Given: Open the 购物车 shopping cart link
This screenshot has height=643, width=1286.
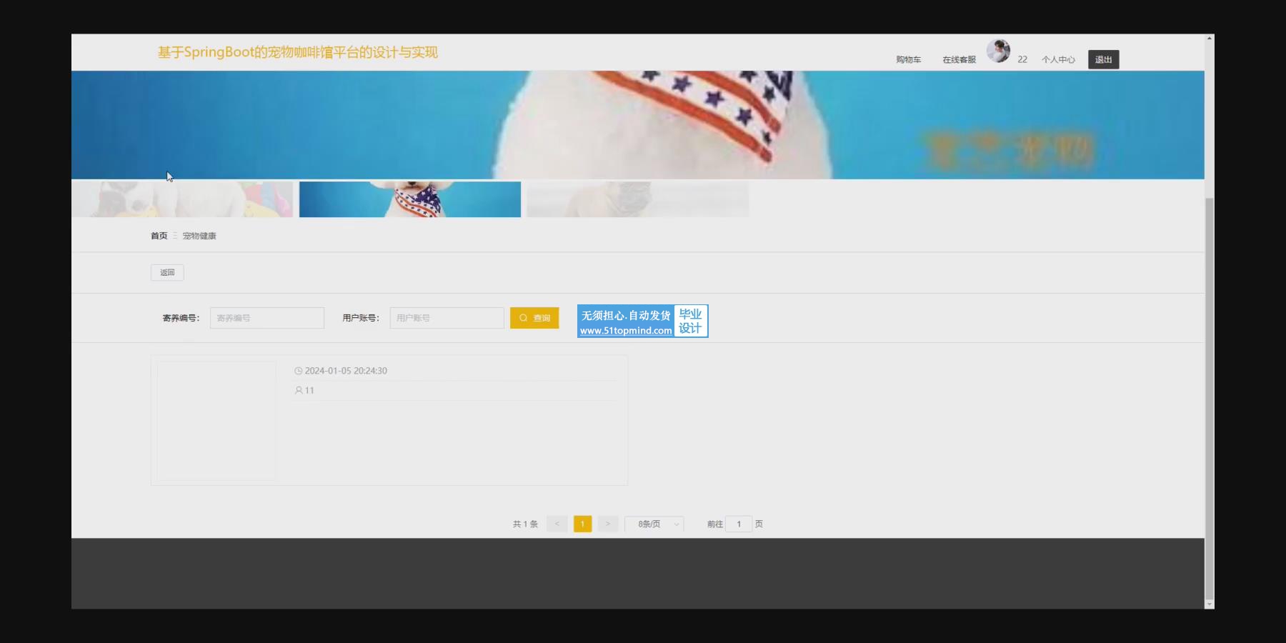Looking at the screenshot, I should [x=908, y=60].
